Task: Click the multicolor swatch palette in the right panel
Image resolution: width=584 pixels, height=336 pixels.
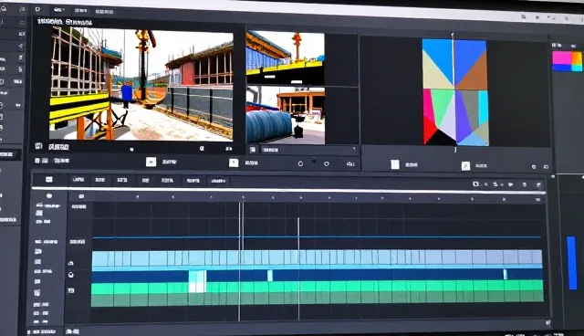Action: [x=567, y=61]
